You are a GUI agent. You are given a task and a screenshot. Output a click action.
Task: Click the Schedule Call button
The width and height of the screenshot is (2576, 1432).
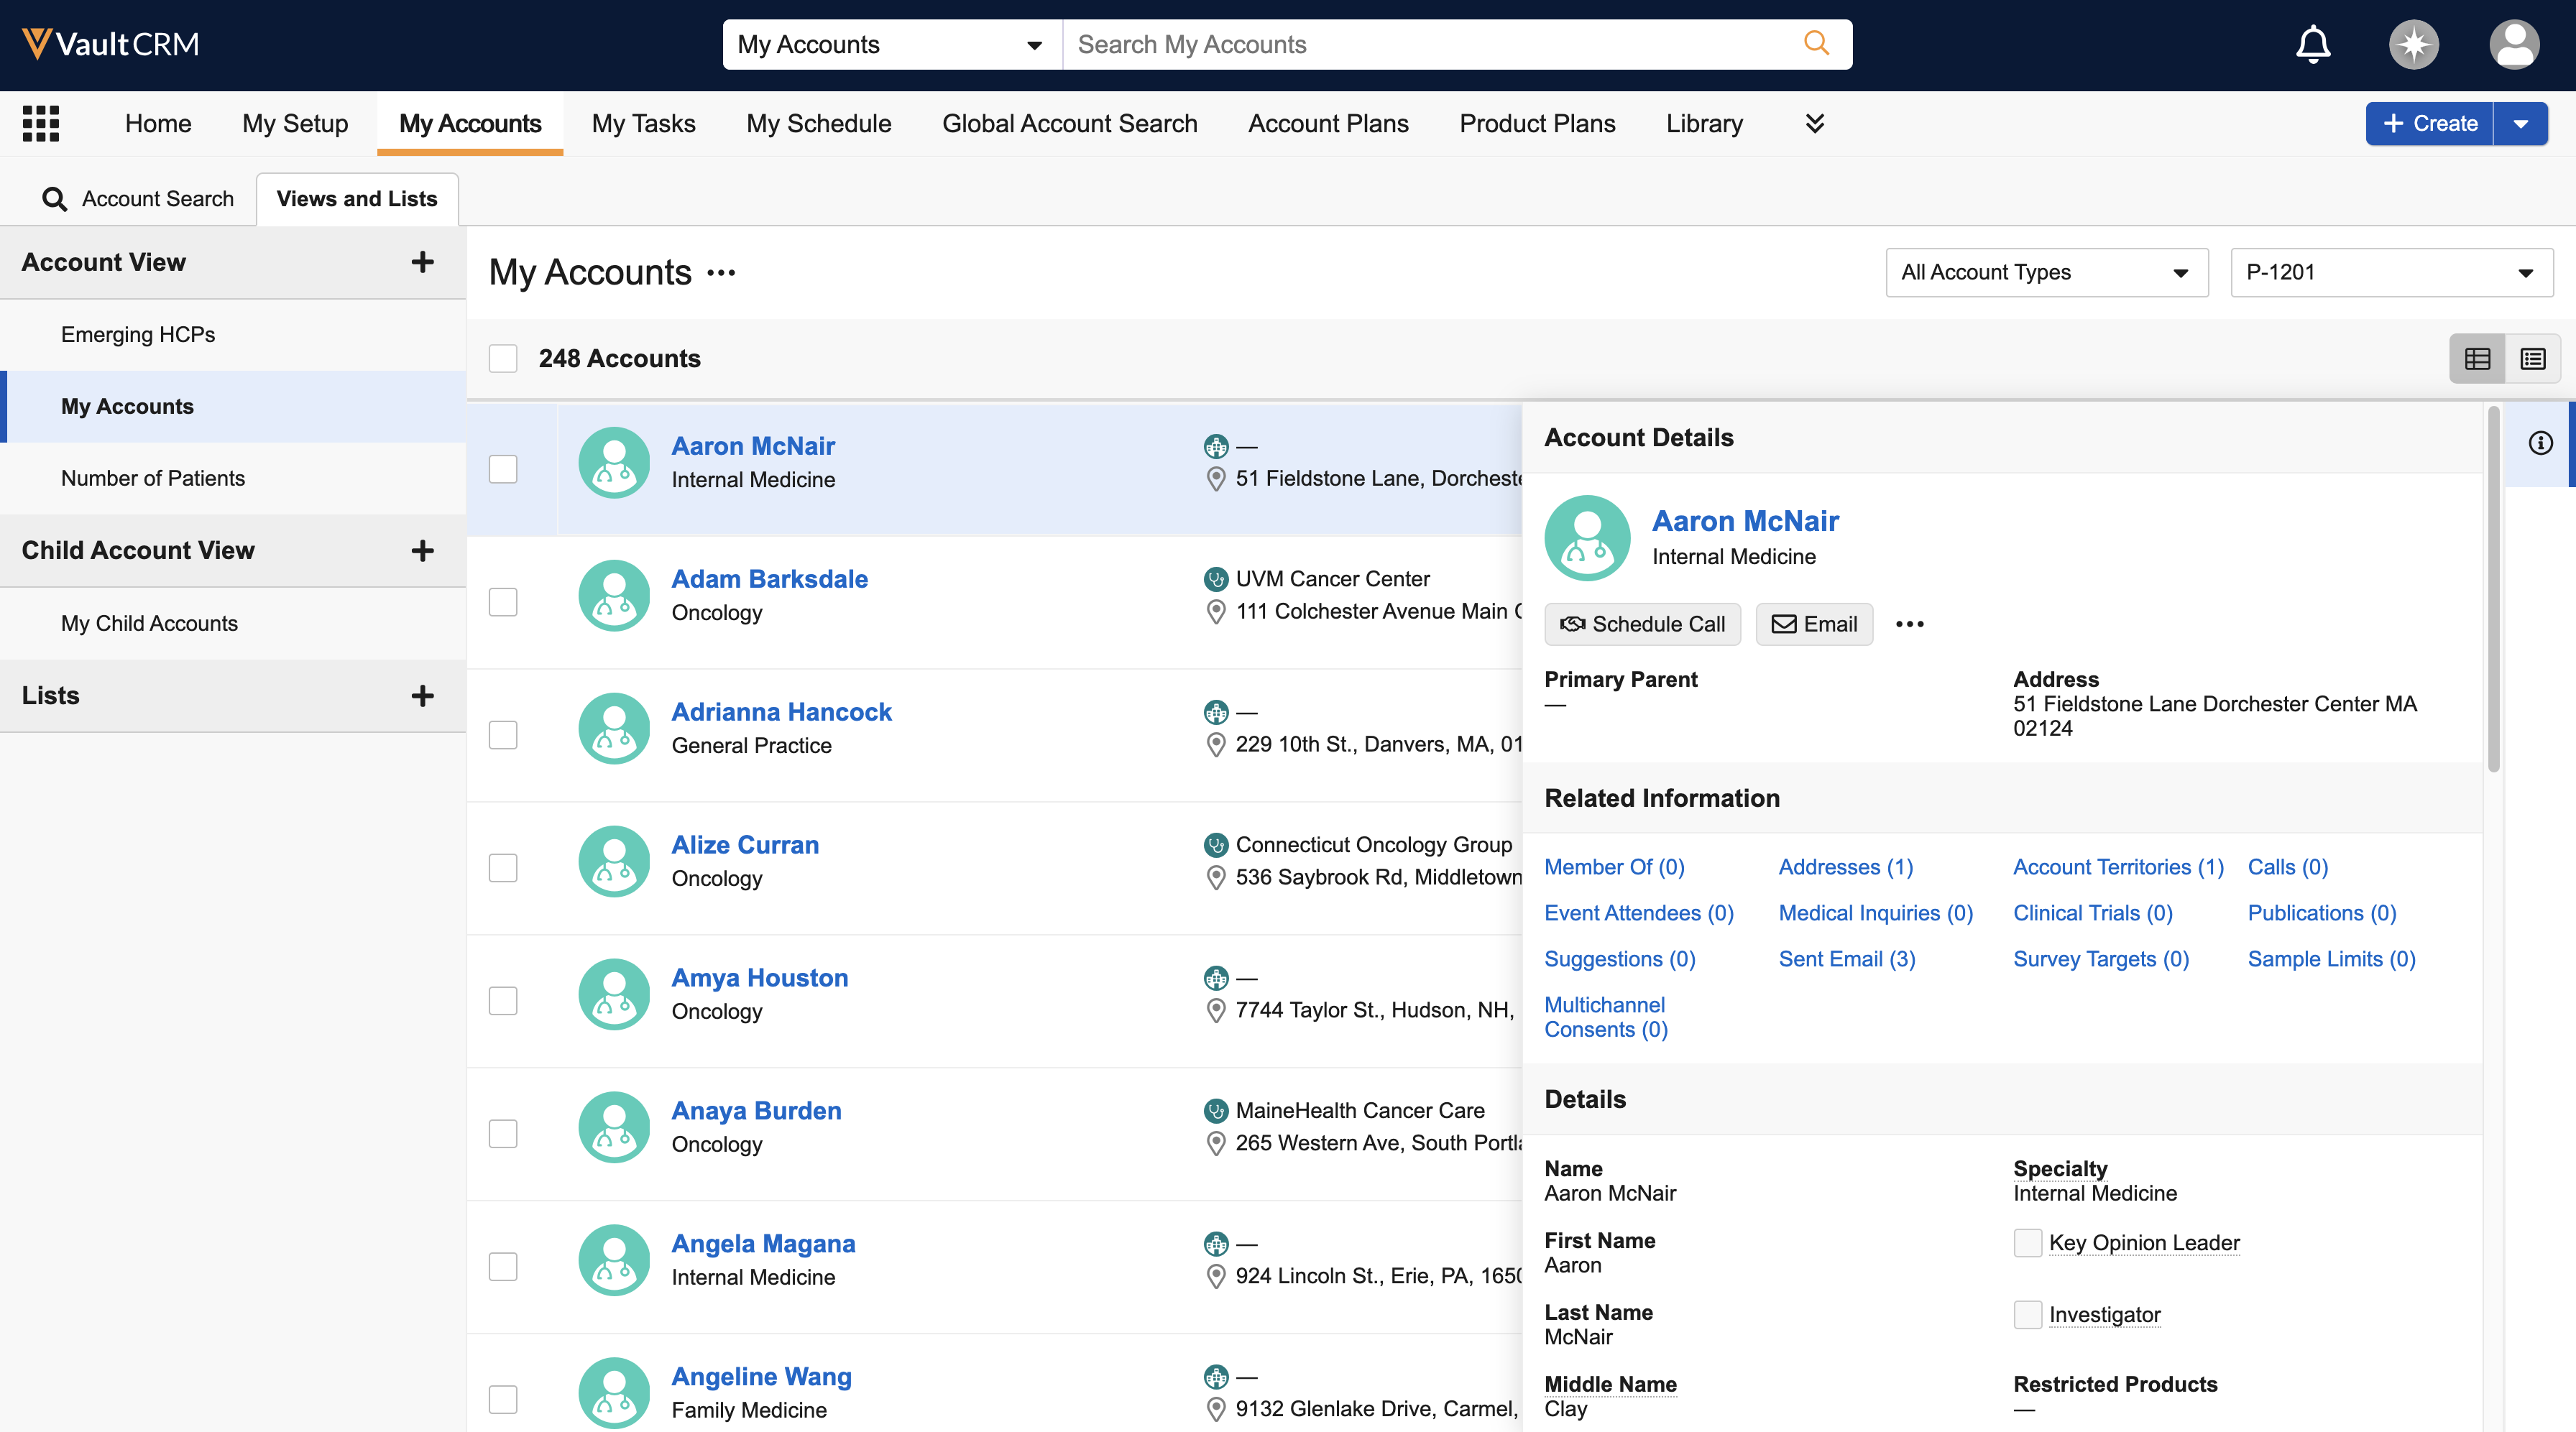[1642, 624]
